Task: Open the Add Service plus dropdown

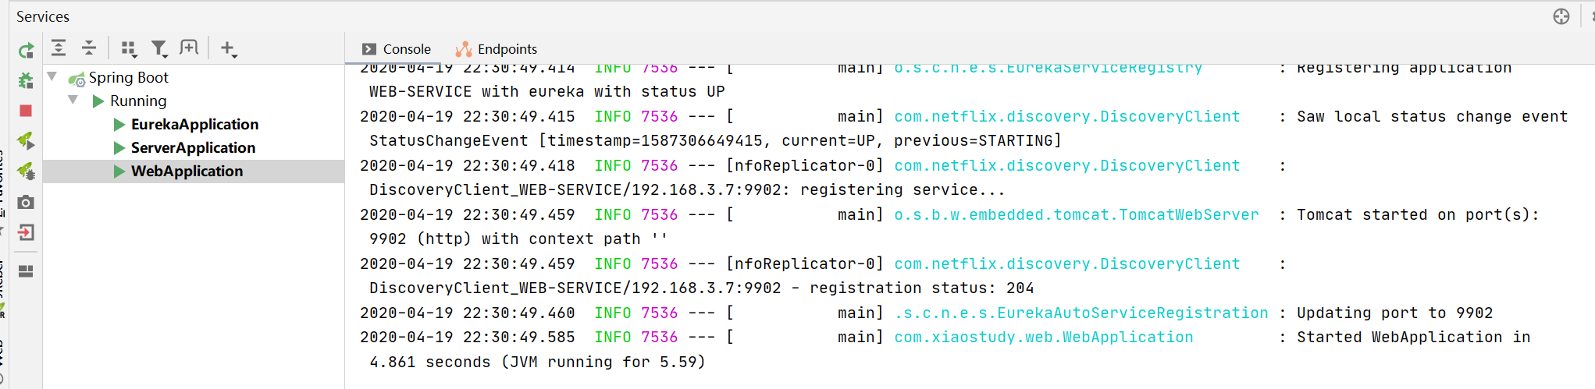Action: 229,49
